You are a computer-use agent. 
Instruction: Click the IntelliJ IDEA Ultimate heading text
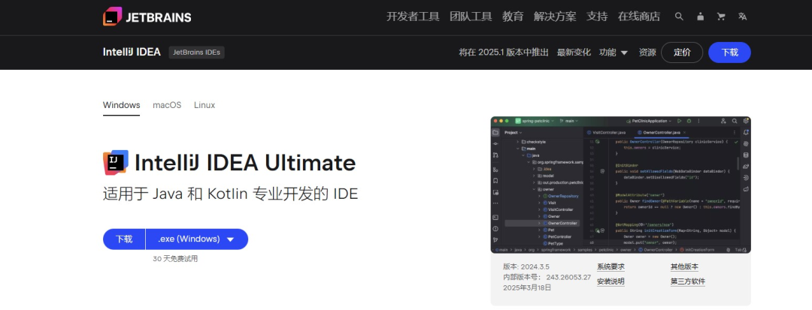point(245,163)
